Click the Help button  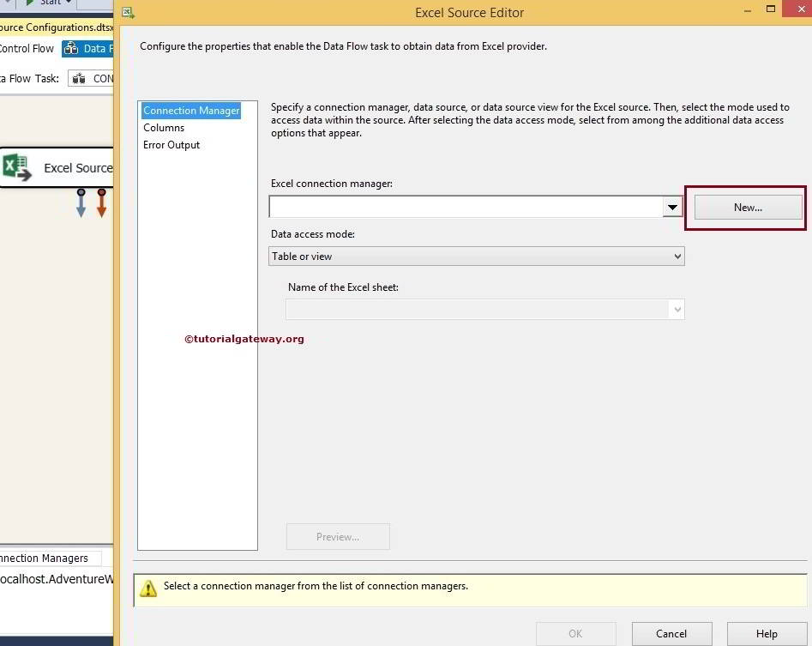767,634
